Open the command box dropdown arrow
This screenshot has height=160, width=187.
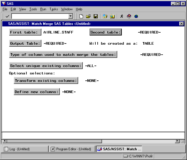point(71,16)
